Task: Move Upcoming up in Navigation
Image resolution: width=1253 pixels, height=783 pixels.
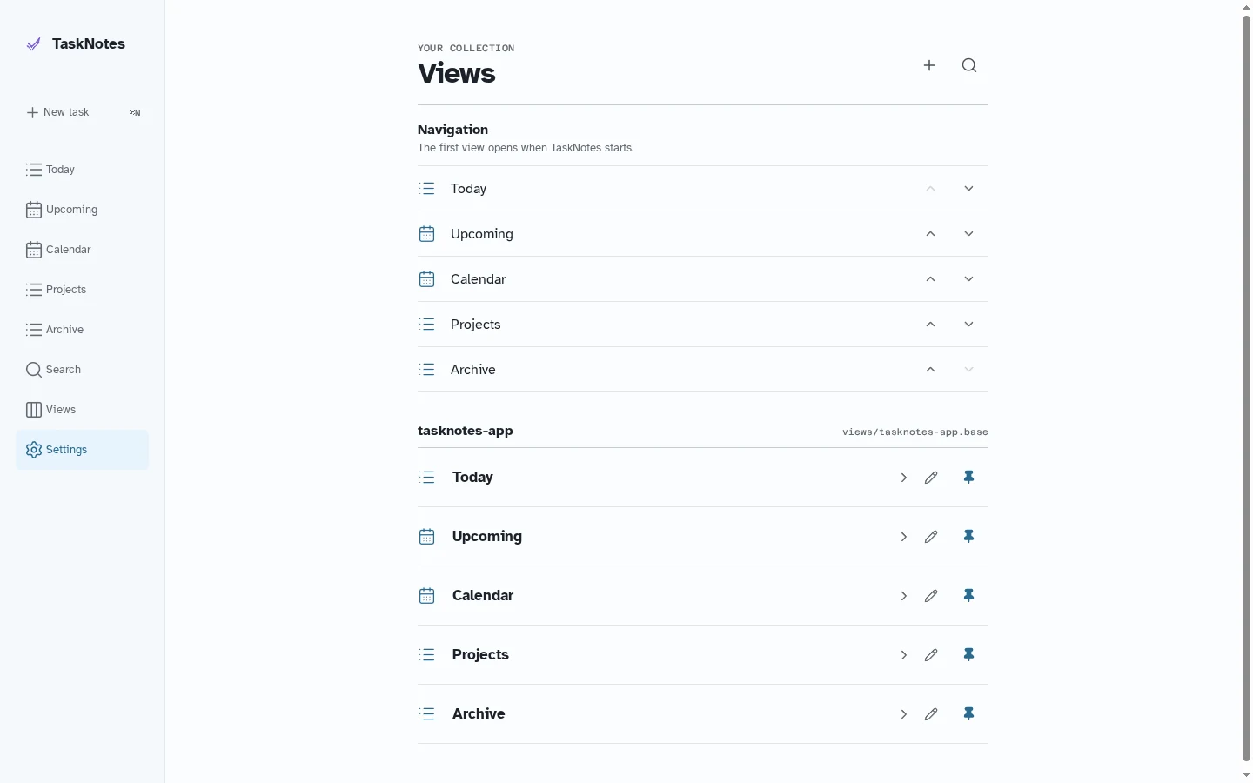Action: (931, 234)
